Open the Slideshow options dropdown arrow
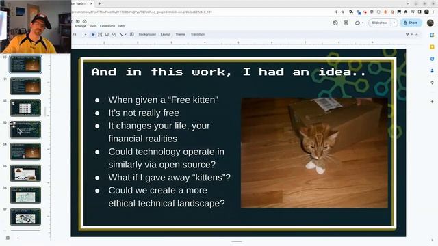The width and height of the screenshot is (438, 246). 394,23
